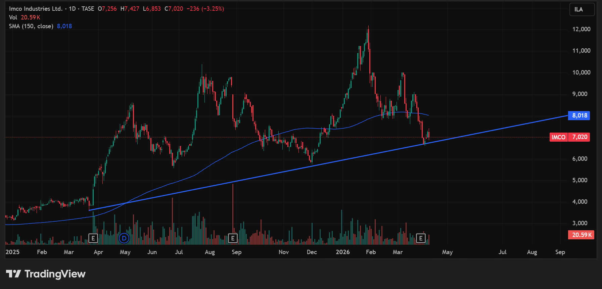Click the open value O7,256
Image resolution: width=602 pixels, height=289 pixels.
(x=107, y=9)
